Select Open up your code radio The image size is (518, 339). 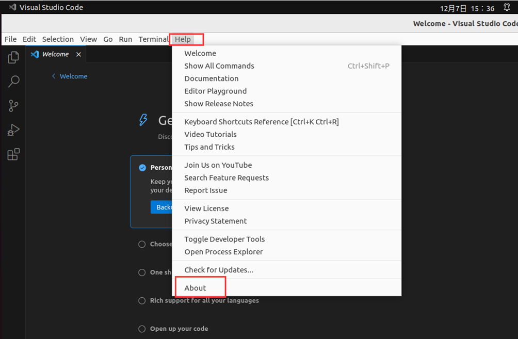(142, 329)
